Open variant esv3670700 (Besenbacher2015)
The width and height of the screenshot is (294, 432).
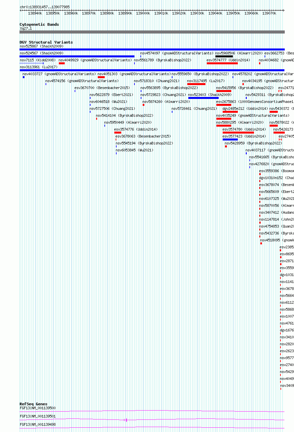click(x=102, y=88)
